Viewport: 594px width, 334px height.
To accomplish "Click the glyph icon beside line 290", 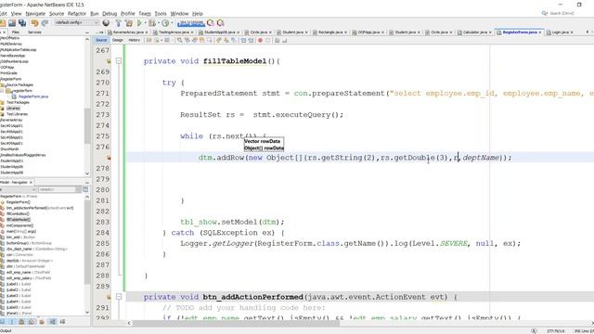I will point(109,297).
